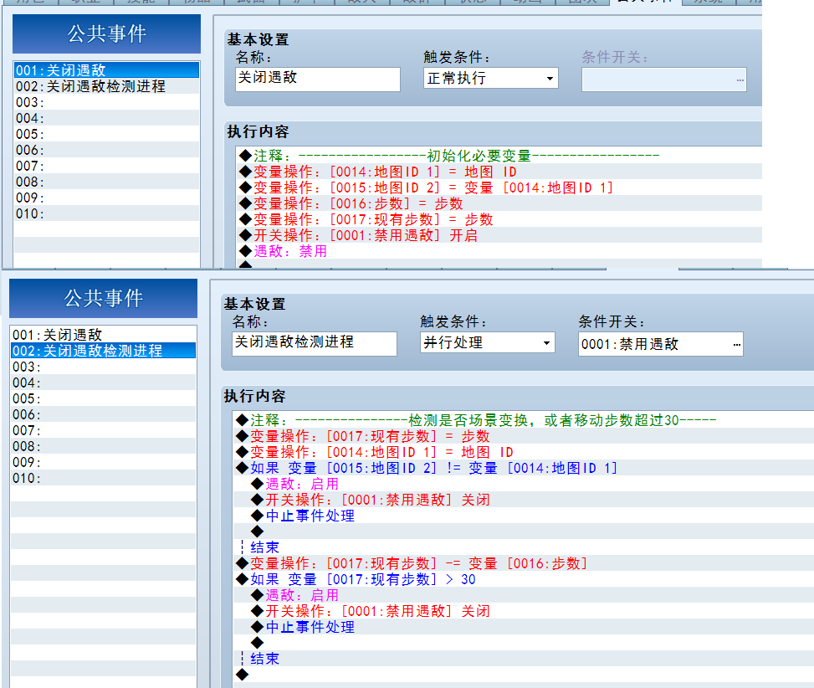
Task: Select empty slot 006 in bottom list
Action: (103, 414)
